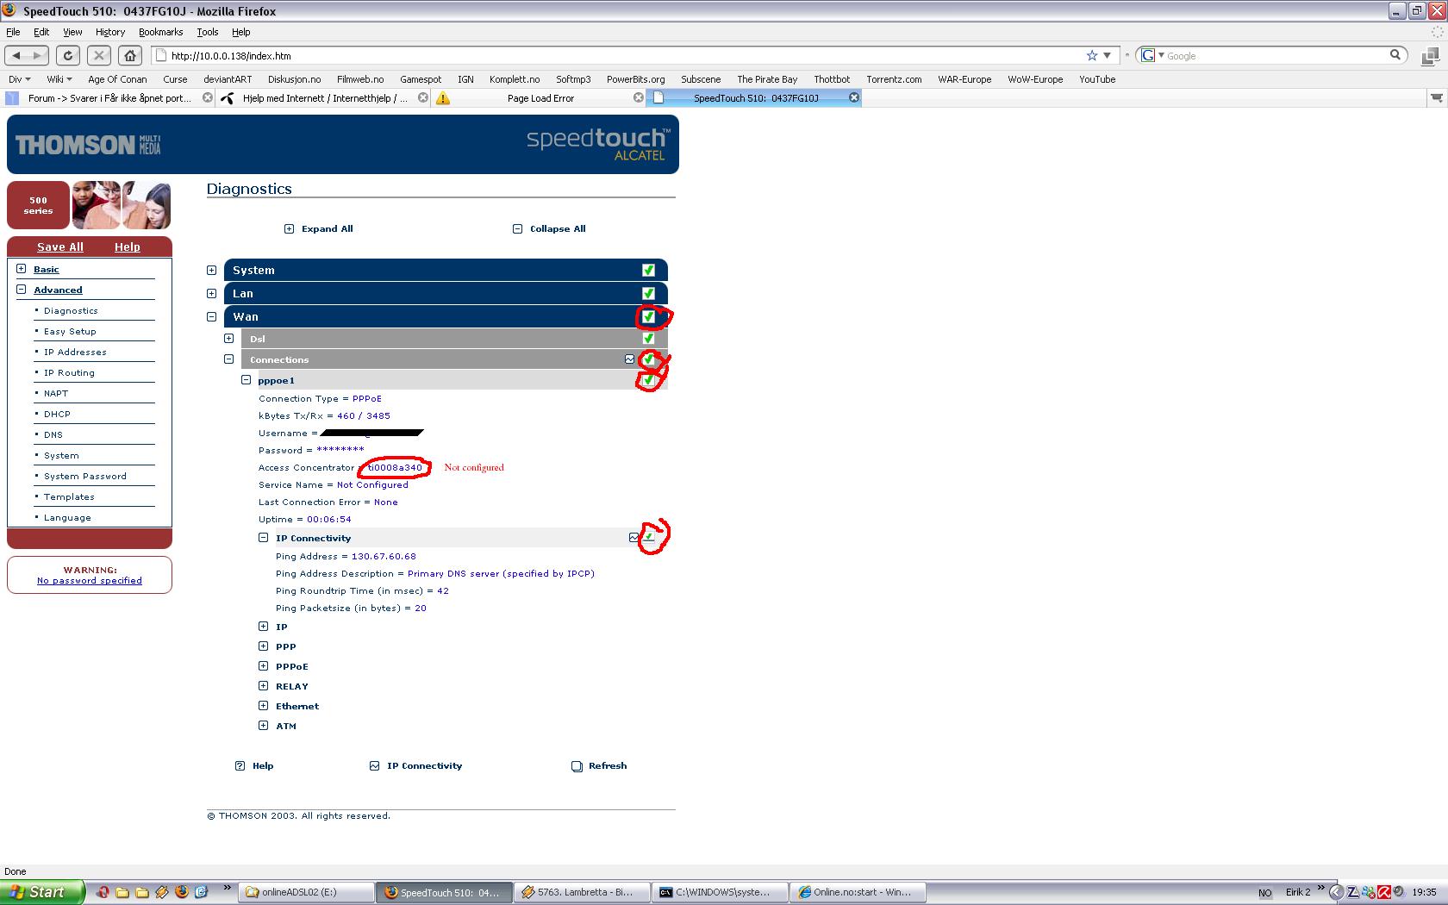Expand the System diagnostics section

(x=211, y=270)
